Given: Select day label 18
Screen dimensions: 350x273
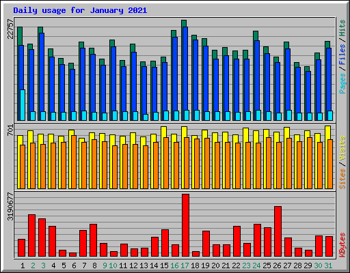Looking at the screenshot, I should click(195, 265).
